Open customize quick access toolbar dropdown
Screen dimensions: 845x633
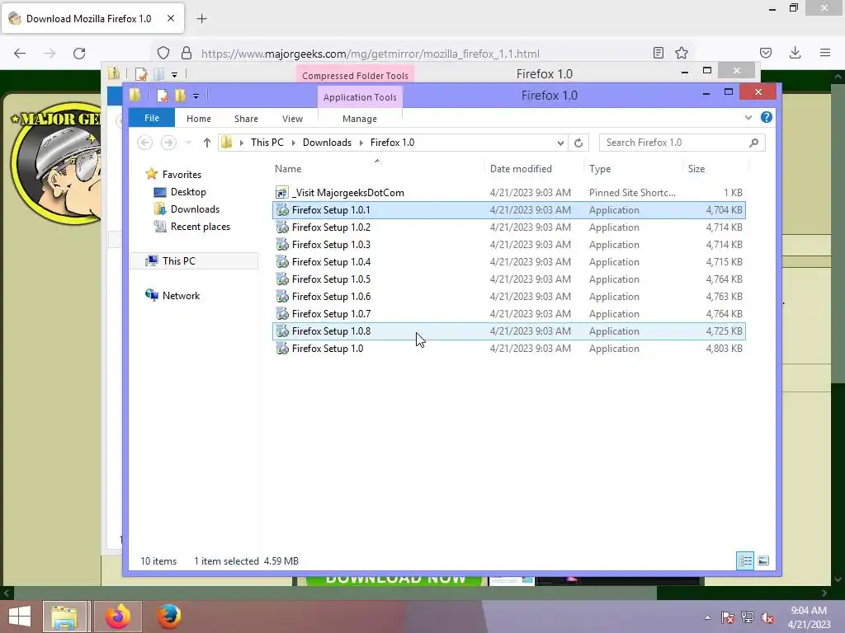[196, 96]
